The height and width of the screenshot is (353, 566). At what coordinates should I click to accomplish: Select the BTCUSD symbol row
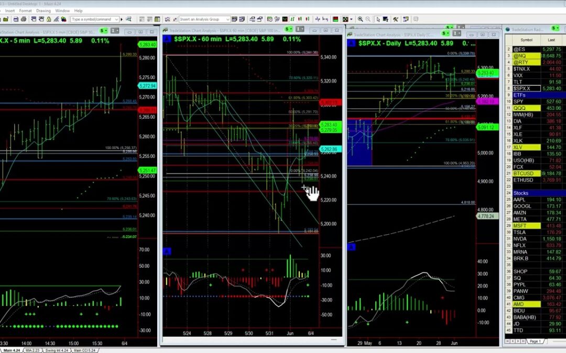(x=535, y=173)
